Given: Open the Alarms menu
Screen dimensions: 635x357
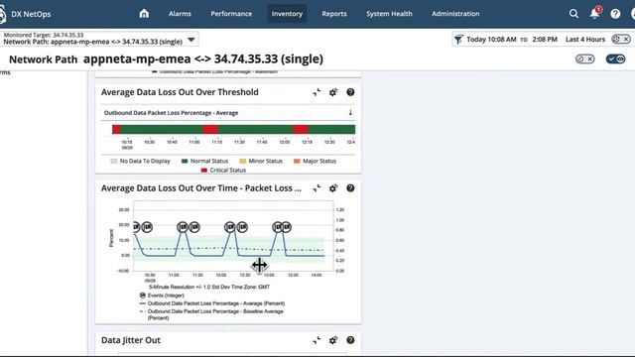Looking at the screenshot, I should point(180,14).
